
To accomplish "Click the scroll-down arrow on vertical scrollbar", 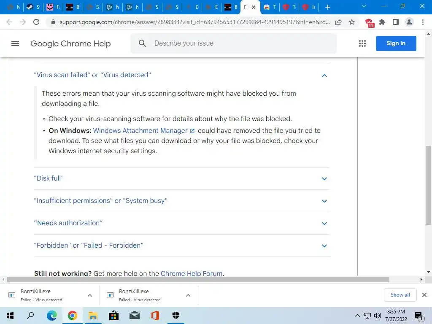I will (x=428, y=272).
